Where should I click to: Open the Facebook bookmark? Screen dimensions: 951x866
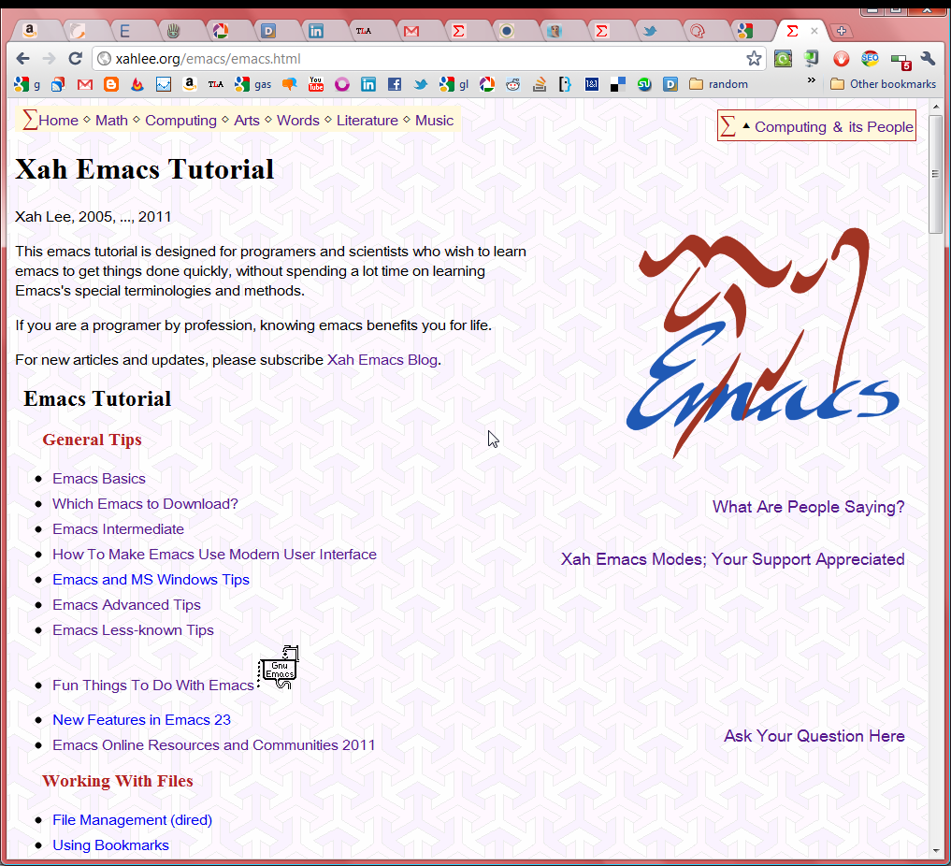395,84
